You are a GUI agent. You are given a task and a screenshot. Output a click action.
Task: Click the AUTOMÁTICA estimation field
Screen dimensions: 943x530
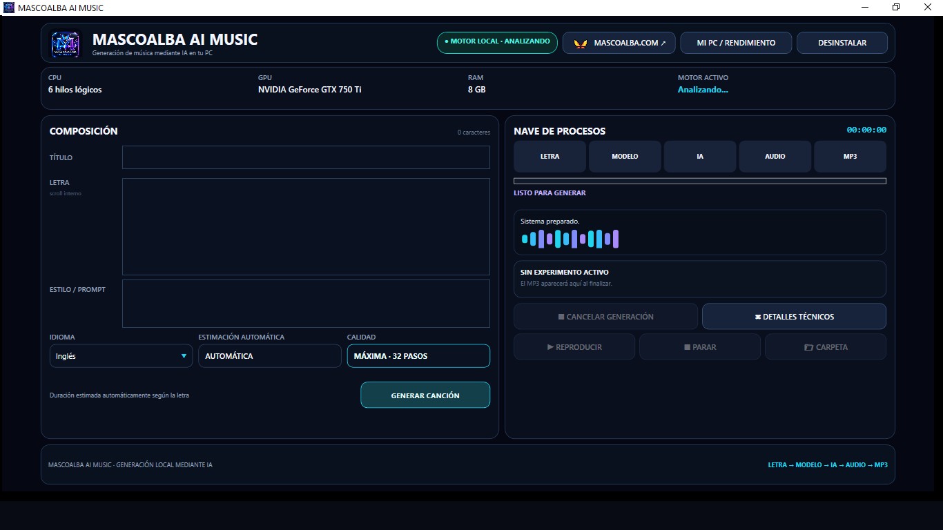pos(270,356)
